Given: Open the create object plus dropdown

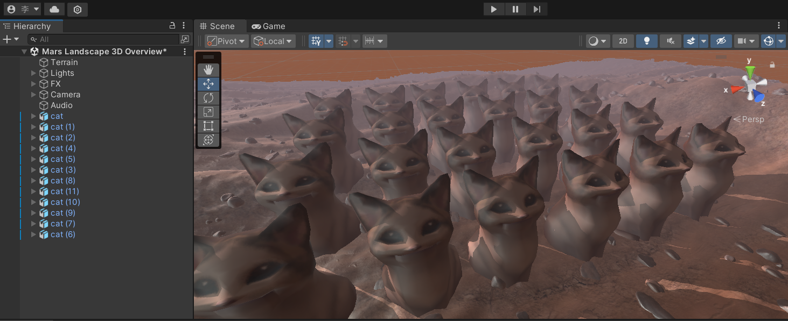Looking at the screenshot, I should (11, 39).
